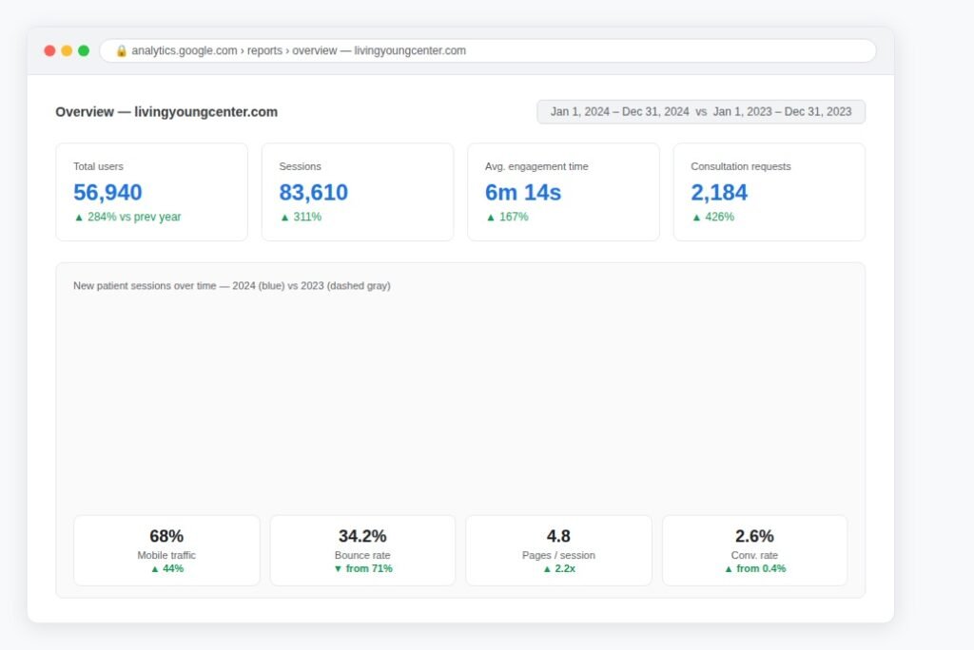The image size is (974, 650).
Task: Click the Pages / session 4.8 tile
Action: (x=558, y=550)
